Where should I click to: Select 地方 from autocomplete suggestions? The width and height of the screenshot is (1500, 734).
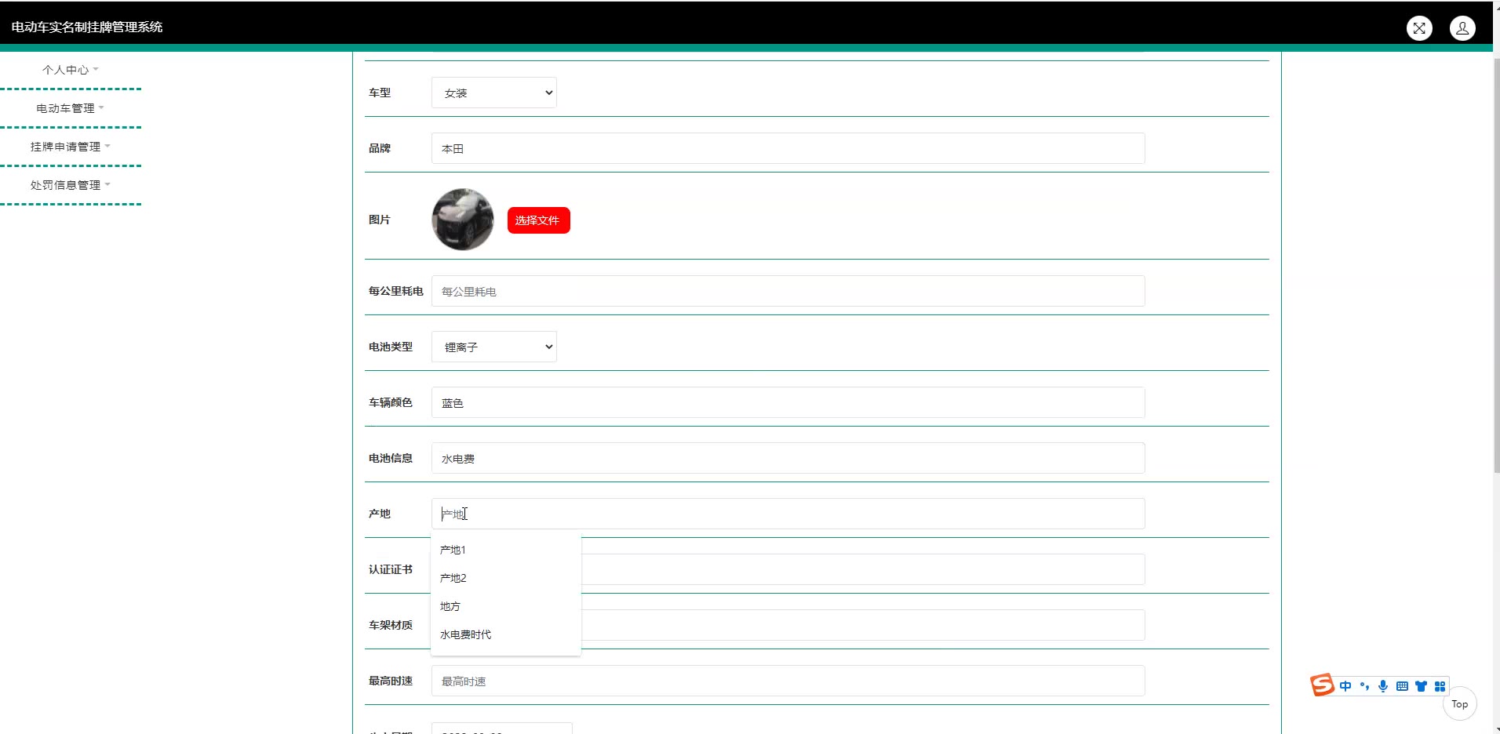506,606
